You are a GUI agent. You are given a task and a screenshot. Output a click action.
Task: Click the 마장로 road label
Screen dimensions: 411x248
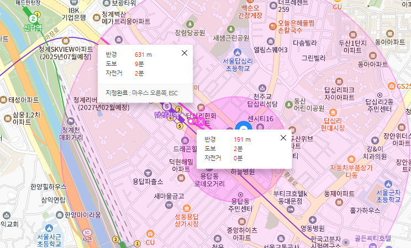[x=51, y=34]
